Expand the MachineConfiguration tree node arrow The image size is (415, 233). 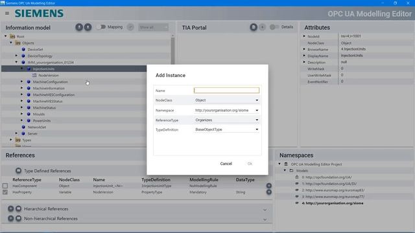[21, 82]
